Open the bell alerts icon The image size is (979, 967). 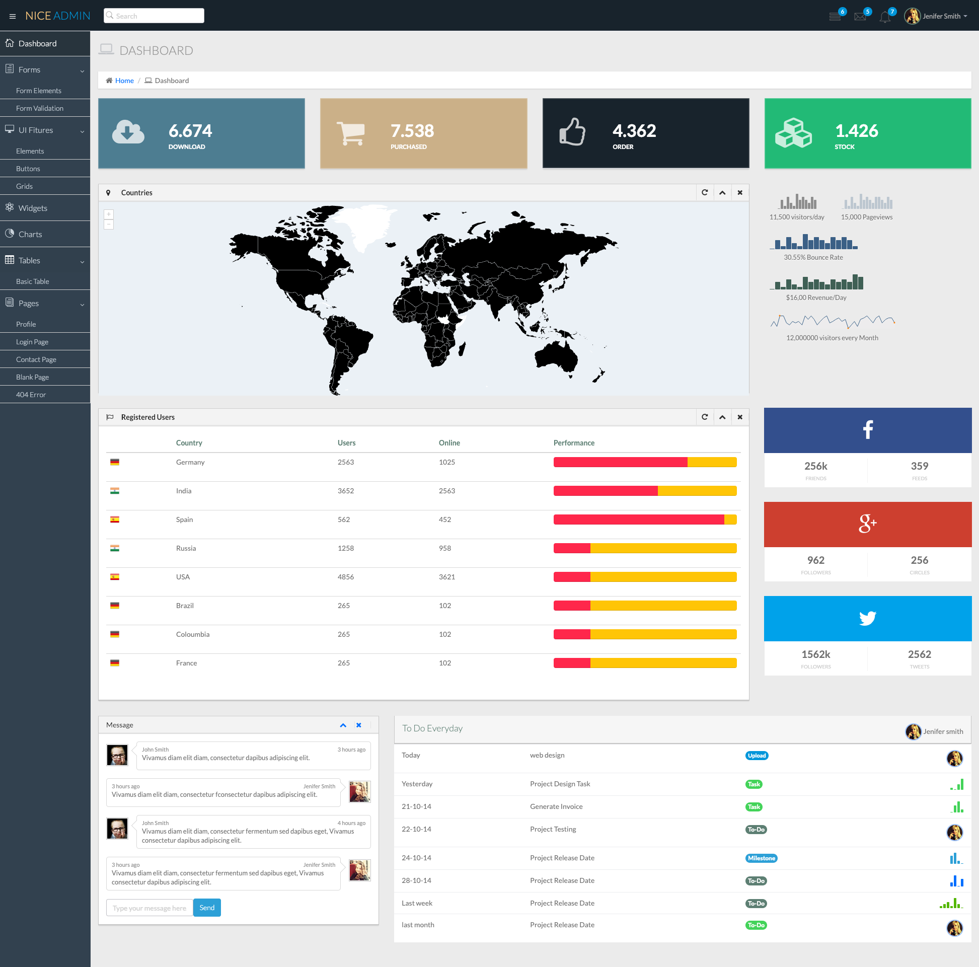point(885,16)
